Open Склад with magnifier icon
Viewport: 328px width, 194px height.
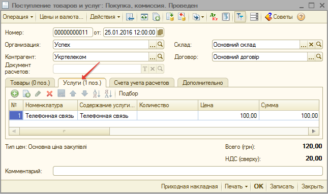pyautogui.click(x=319, y=45)
